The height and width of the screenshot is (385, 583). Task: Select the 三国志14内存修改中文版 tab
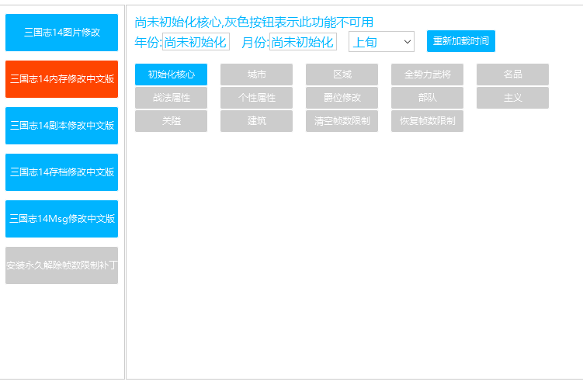(x=62, y=79)
